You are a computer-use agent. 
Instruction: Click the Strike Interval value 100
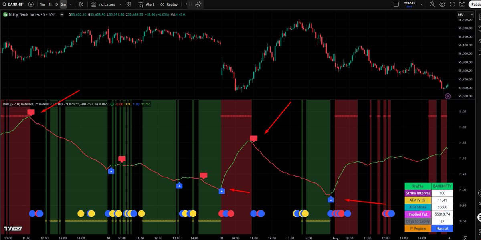442,193
